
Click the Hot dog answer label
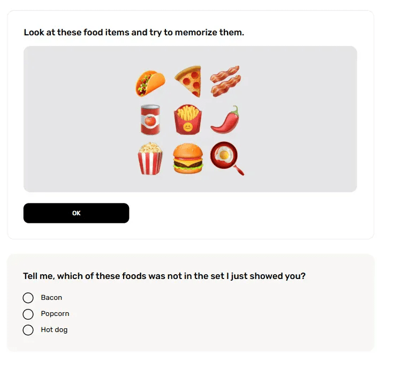[54, 330]
